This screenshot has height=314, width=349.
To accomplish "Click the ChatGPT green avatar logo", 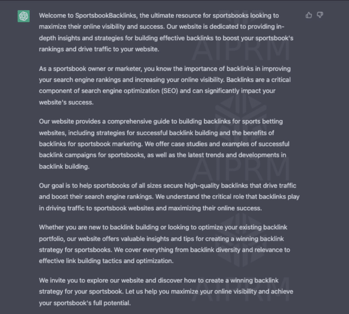I will [24, 16].
